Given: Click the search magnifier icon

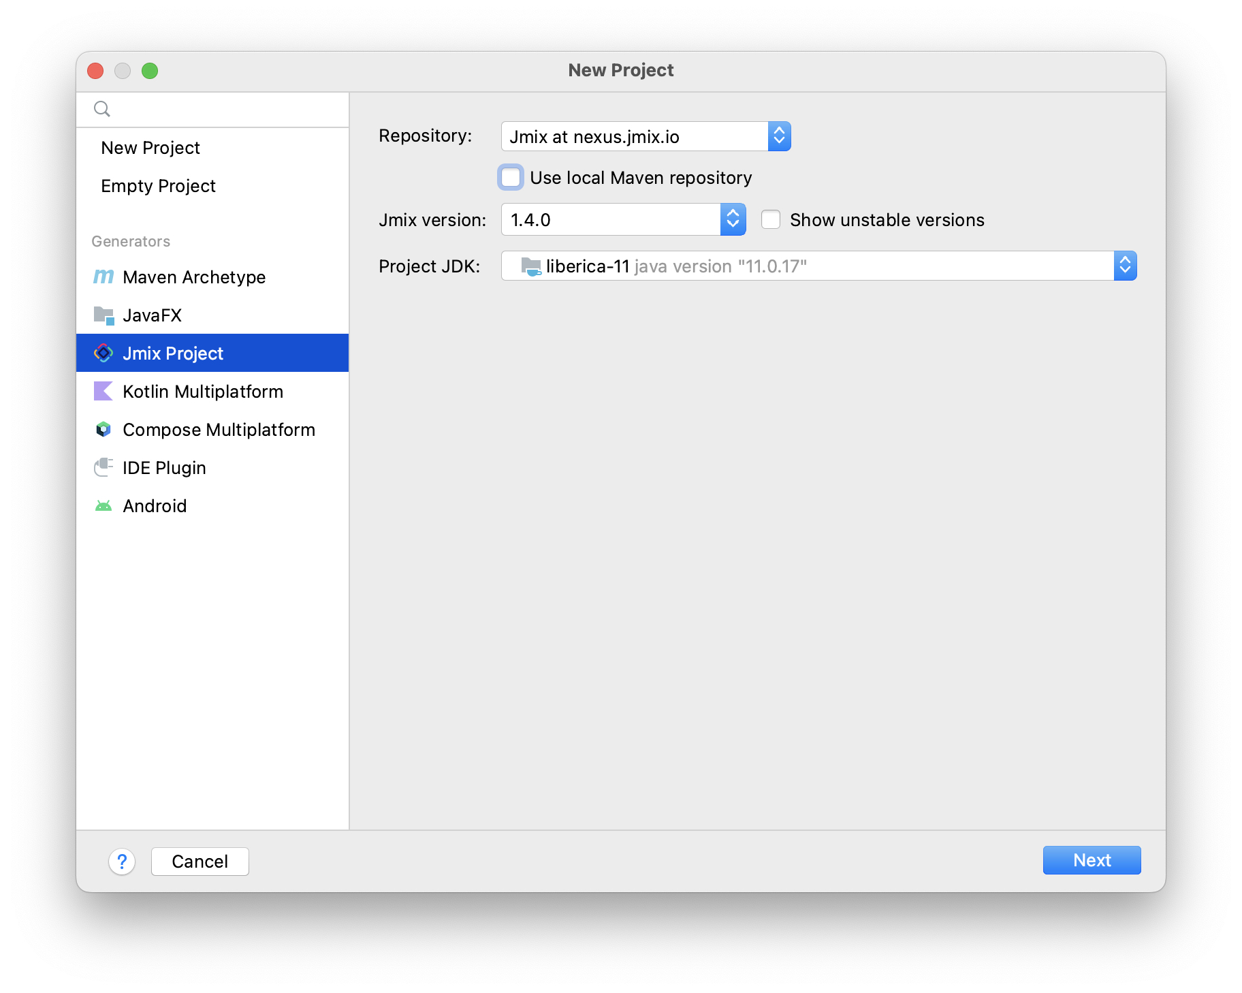Looking at the screenshot, I should [x=102, y=109].
